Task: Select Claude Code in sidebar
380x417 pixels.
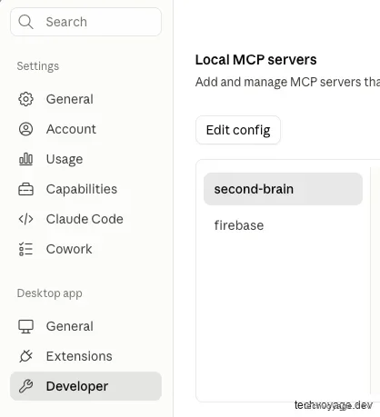Action: (85, 219)
